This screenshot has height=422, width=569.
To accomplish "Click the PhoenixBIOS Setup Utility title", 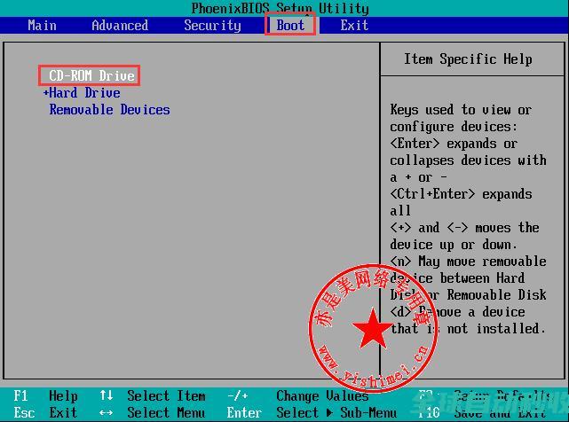I will tap(280, 9).
